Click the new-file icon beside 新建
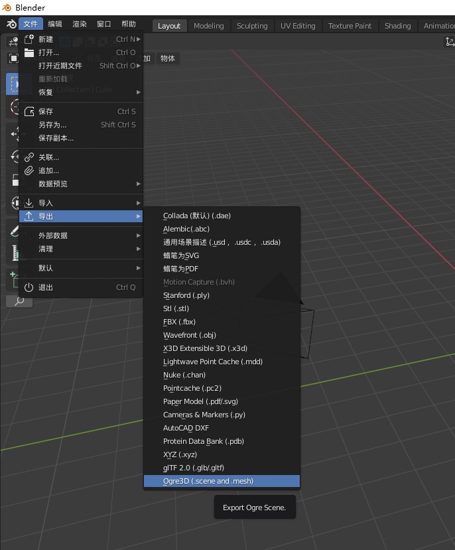 pos(29,39)
